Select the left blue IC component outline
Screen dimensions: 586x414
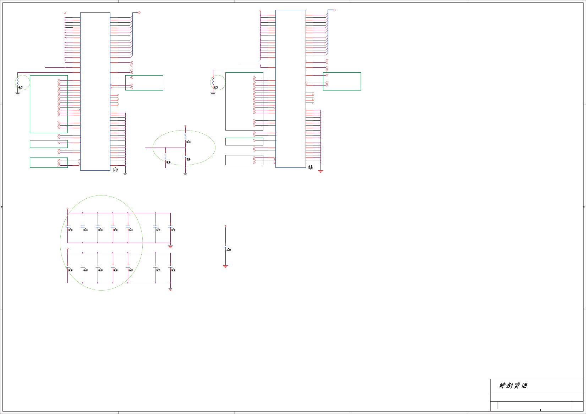95,92
